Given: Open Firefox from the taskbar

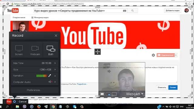Looking at the screenshot, I should [39, 107].
